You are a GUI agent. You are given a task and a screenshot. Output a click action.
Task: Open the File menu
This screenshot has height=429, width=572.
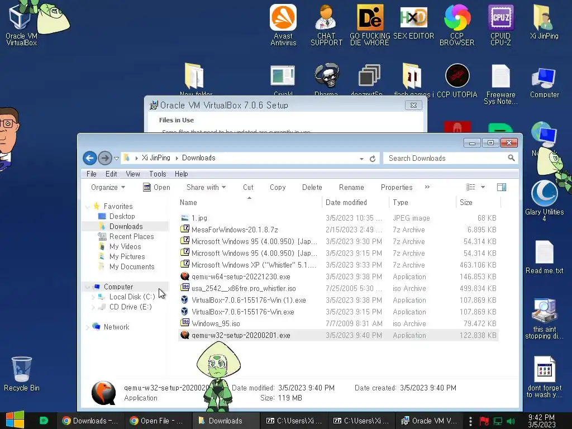tap(92, 174)
